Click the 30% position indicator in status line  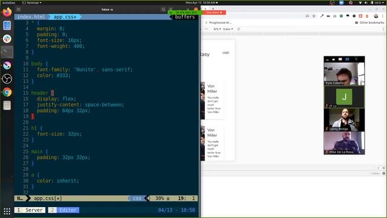tap(160, 198)
